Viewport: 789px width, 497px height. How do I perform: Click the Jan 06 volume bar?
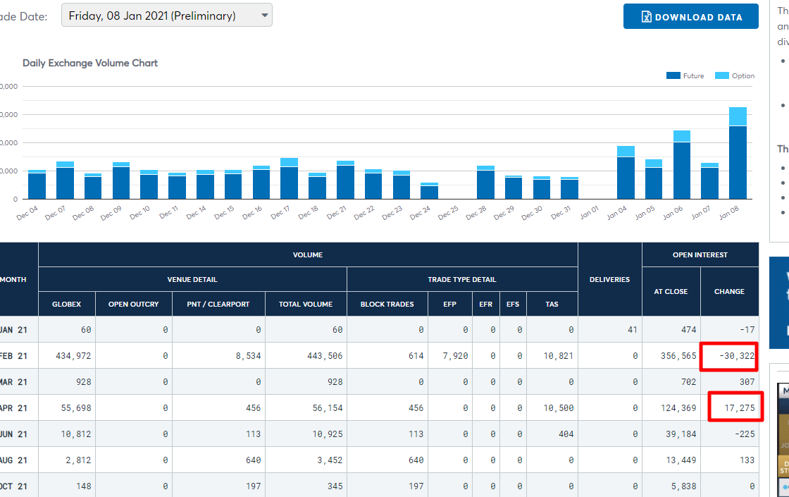[682, 165]
